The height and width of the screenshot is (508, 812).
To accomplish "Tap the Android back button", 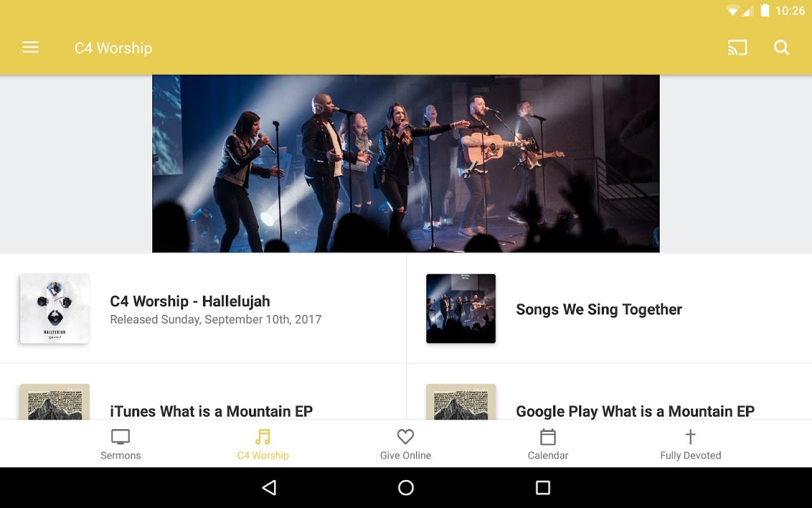I will [269, 488].
